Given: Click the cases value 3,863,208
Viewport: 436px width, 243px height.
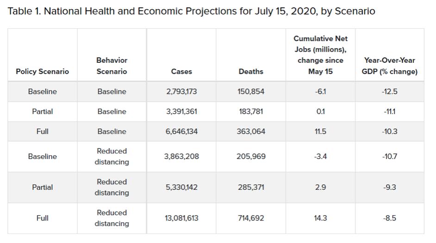Looking at the screenshot, I should [x=181, y=157].
